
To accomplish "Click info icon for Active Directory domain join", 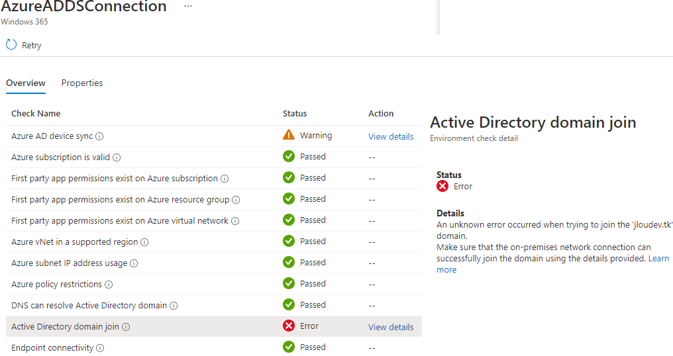I will click(126, 327).
